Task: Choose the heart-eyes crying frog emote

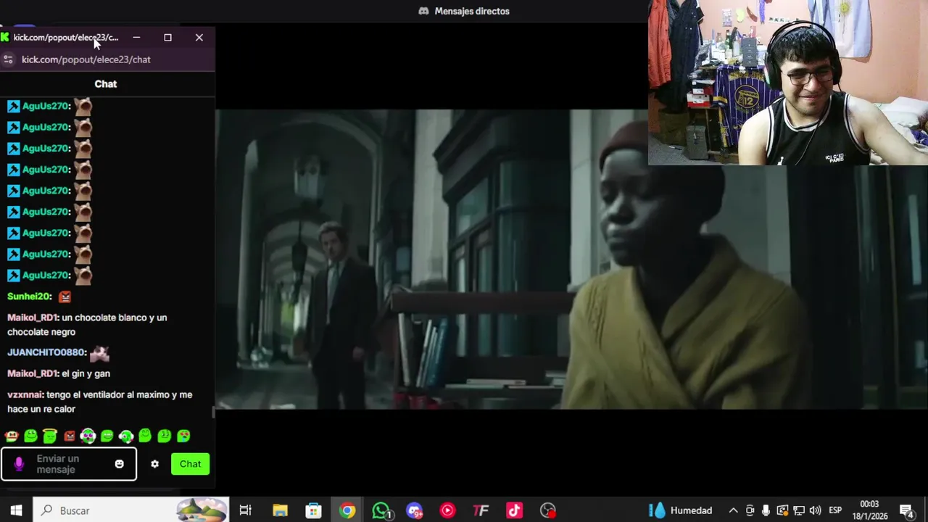Action: click(x=183, y=436)
